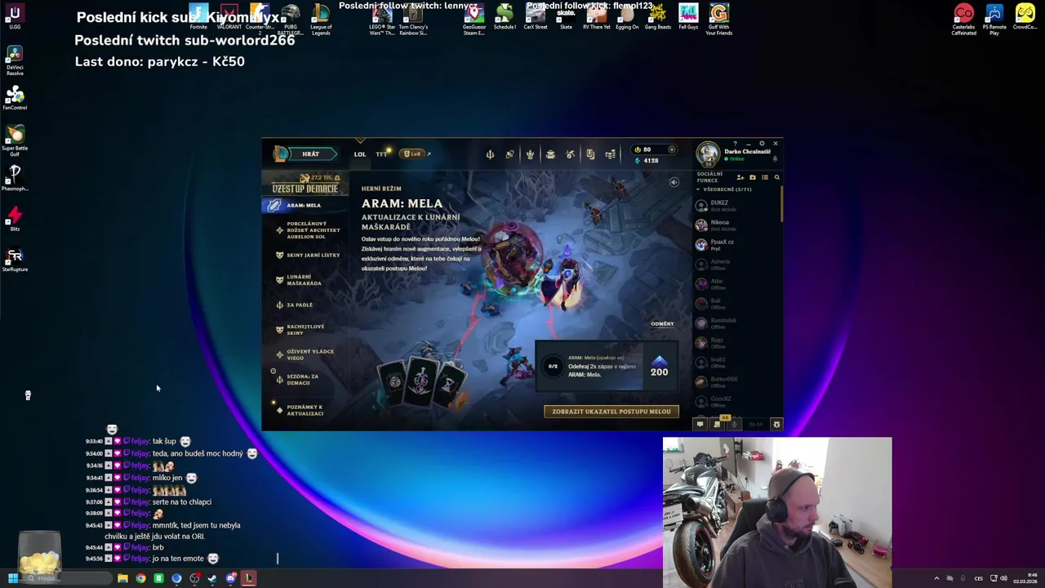Image resolution: width=1045 pixels, height=588 pixels.
Task: Open File Explorer from the taskbar
Action: pyautogui.click(x=122, y=578)
